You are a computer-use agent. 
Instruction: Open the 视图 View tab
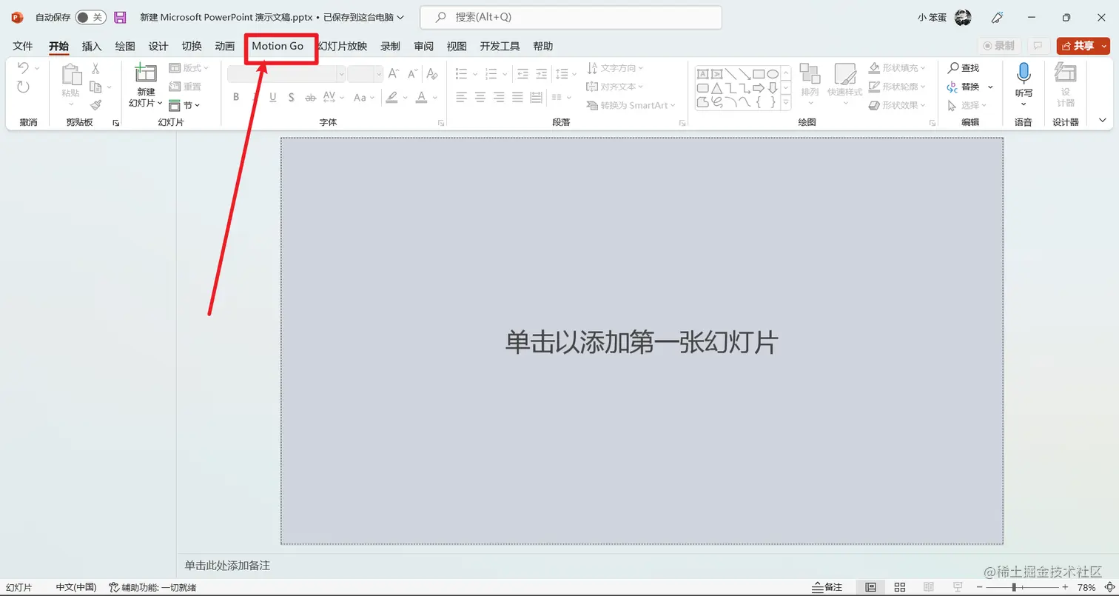coord(457,46)
